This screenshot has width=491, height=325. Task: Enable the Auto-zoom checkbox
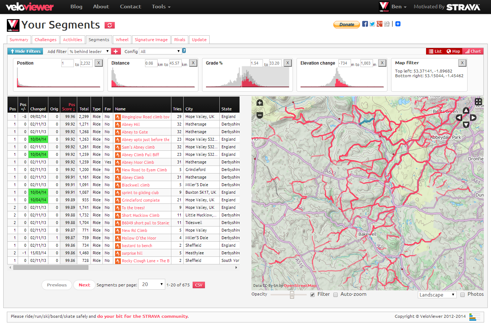(x=336, y=295)
